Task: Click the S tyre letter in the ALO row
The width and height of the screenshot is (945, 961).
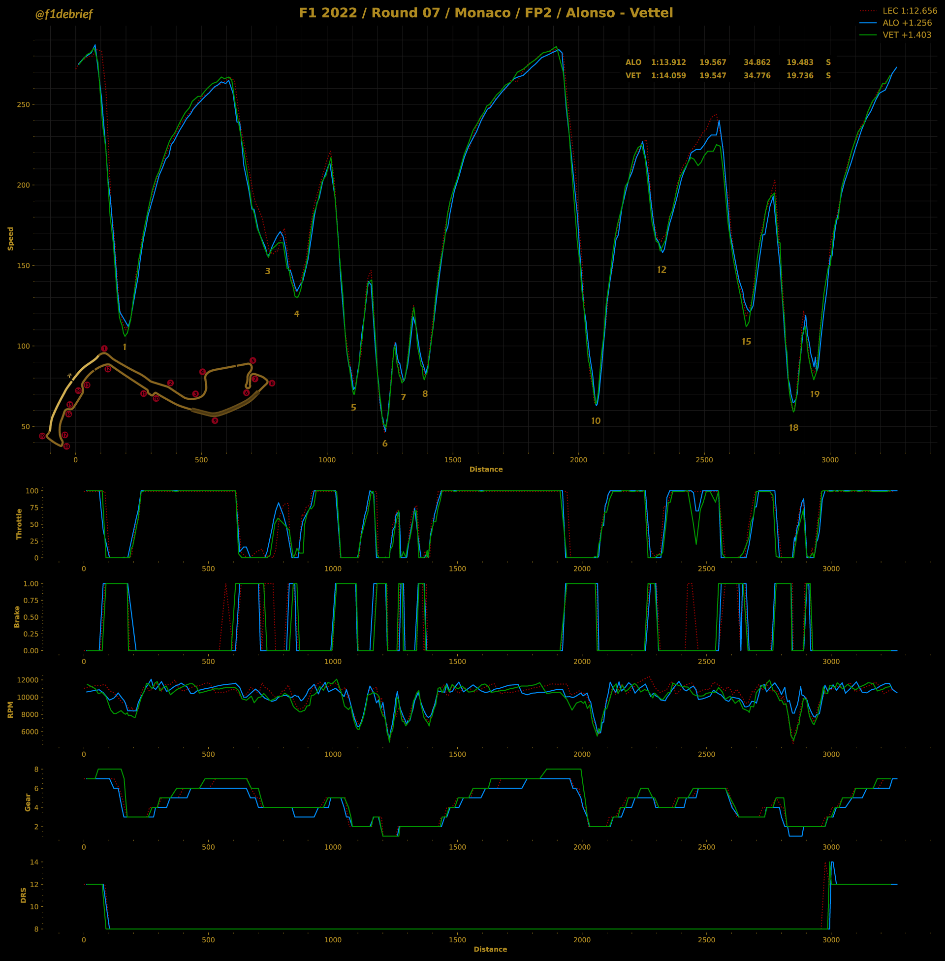Action: [x=828, y=63]
